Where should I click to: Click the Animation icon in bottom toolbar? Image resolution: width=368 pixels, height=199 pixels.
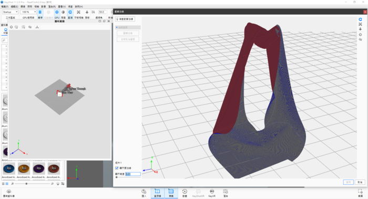pyautogui.click(x=185, y=193)
